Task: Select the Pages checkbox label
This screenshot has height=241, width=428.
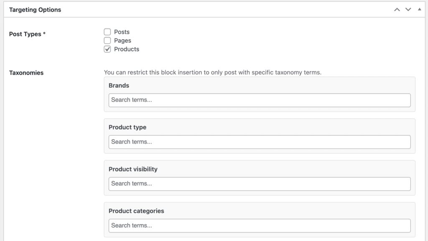Action: coord(122,41)
